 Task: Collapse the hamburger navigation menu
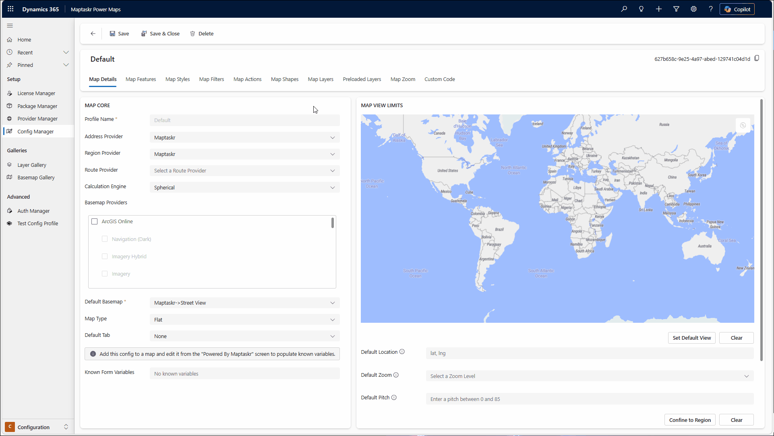10,25
